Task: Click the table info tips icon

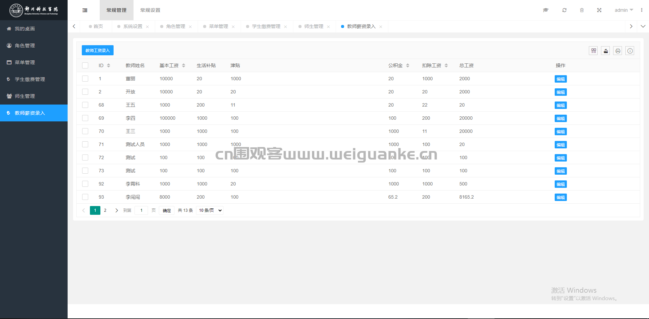Action: click(630, 51)
